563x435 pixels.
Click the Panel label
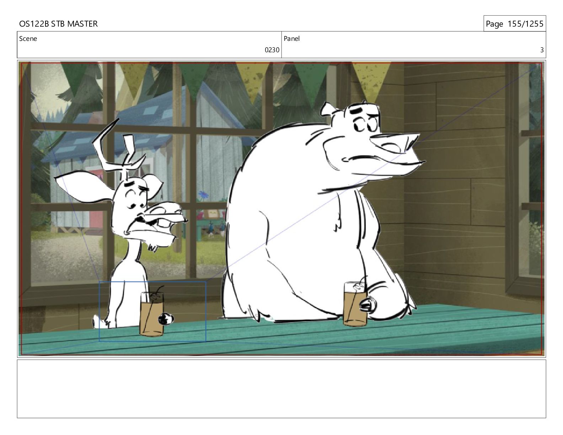pyautogui.click(x=292, y=39)
